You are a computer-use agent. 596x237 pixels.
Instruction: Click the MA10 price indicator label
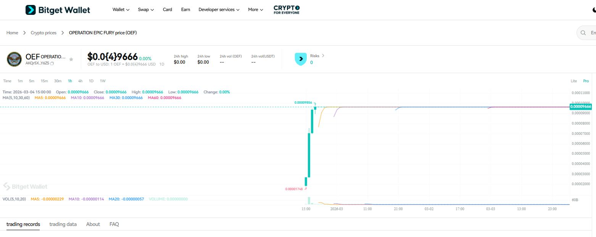88,98
